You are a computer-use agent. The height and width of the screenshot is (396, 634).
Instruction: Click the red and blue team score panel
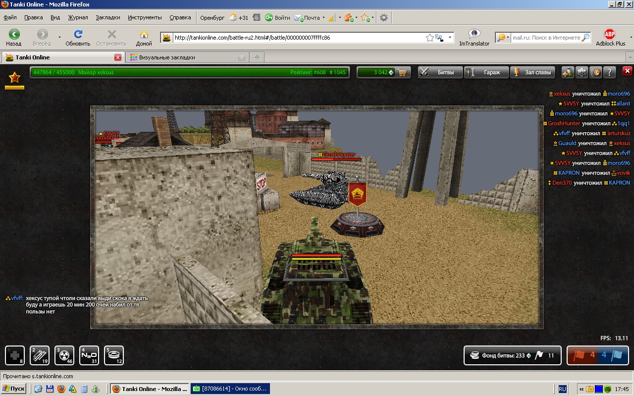597,355
